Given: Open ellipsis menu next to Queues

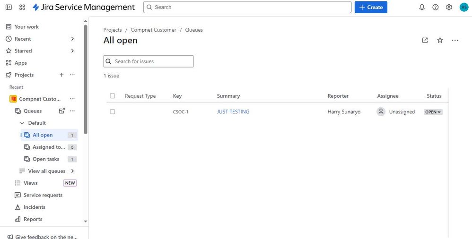Looking at the screenshot, I should point(72,111).
